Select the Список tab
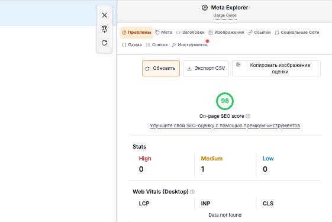This screenshot has height=222, width=332. pos(157,45)
